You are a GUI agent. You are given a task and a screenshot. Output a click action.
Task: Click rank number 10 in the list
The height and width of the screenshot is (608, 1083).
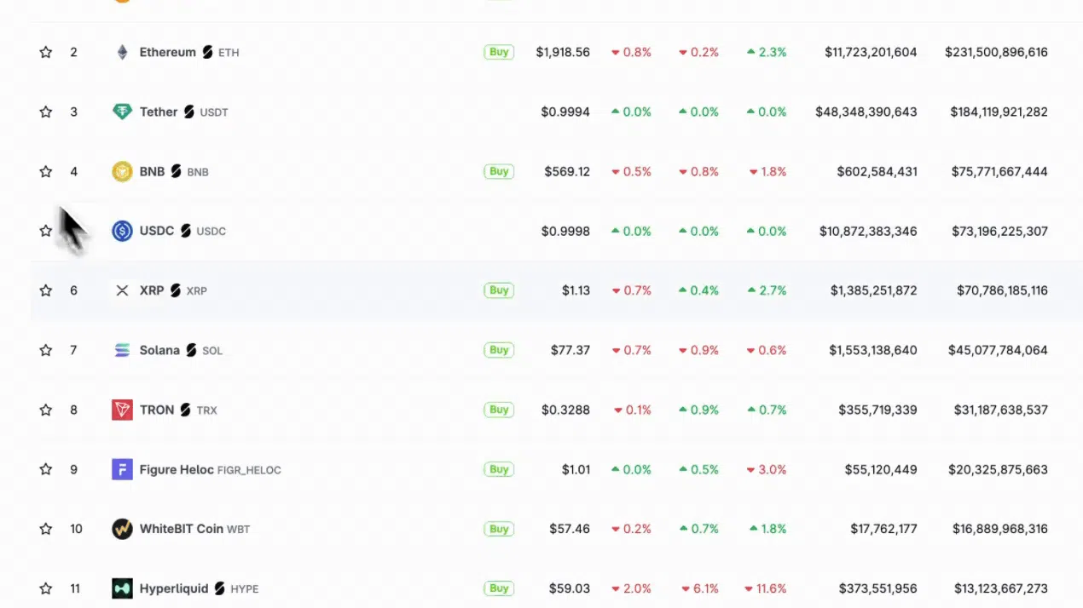77,529
